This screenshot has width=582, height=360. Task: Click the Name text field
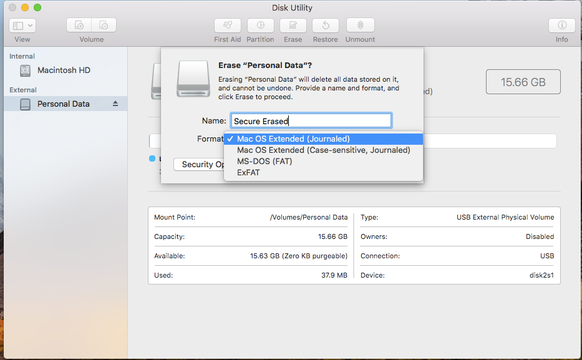311,120
